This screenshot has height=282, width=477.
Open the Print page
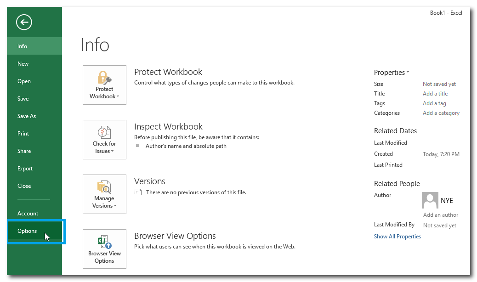pyautogui.click(x=23, y=134)
